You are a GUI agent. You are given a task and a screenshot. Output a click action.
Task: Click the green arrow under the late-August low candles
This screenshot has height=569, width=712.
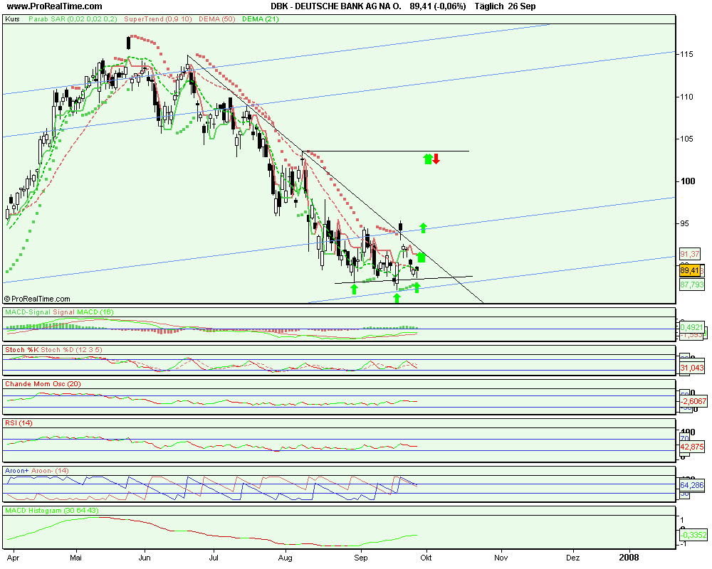point(354,288)
